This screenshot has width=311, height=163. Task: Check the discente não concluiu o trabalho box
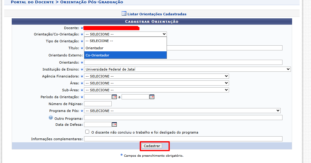pos(87,132)
